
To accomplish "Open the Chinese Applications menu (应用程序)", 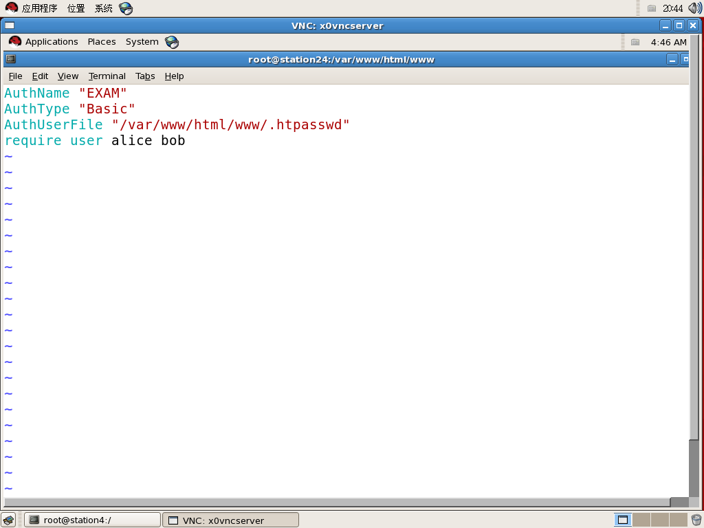I will 39,8.
